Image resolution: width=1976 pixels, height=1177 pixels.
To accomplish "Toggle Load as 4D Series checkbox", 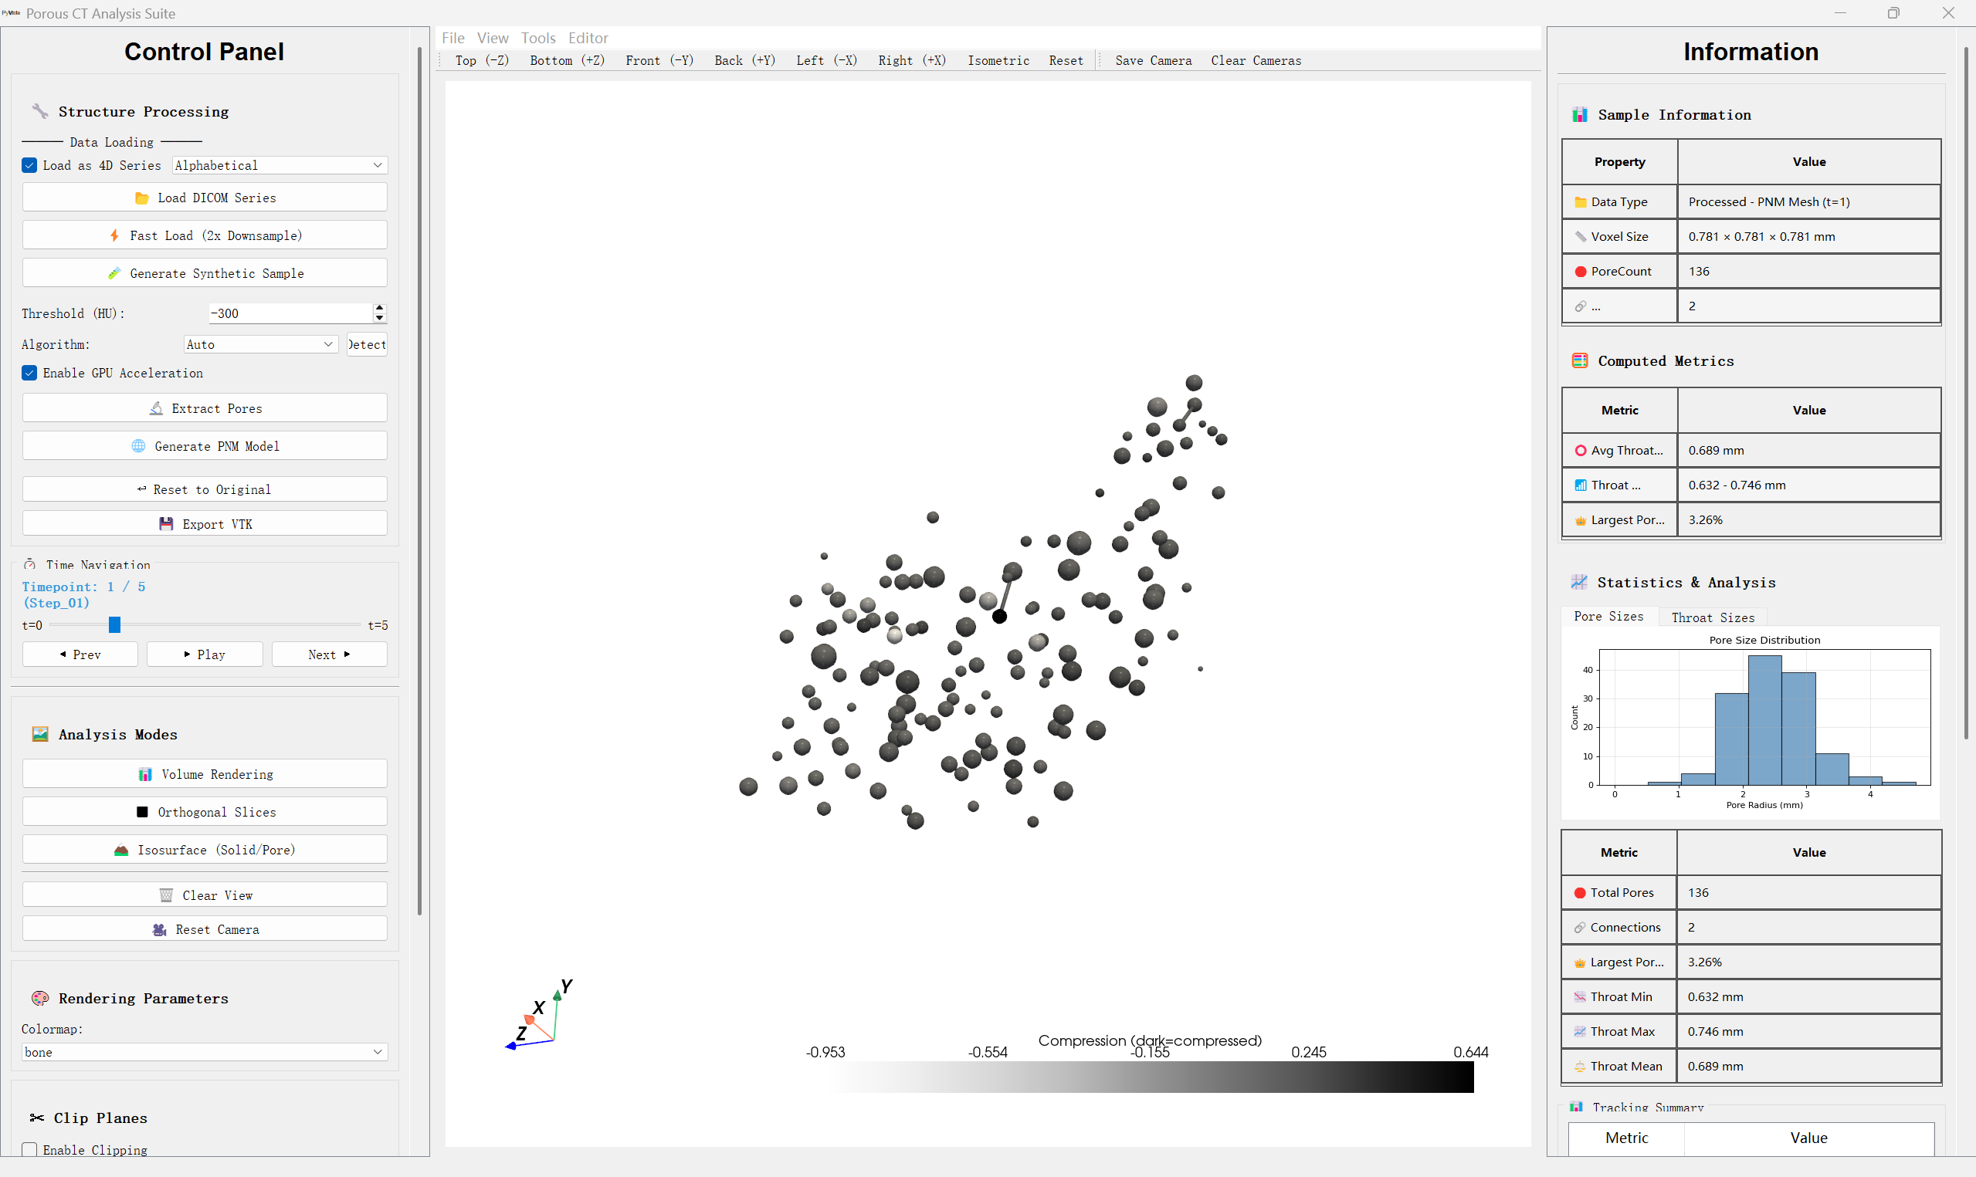I will click(29, 165).
